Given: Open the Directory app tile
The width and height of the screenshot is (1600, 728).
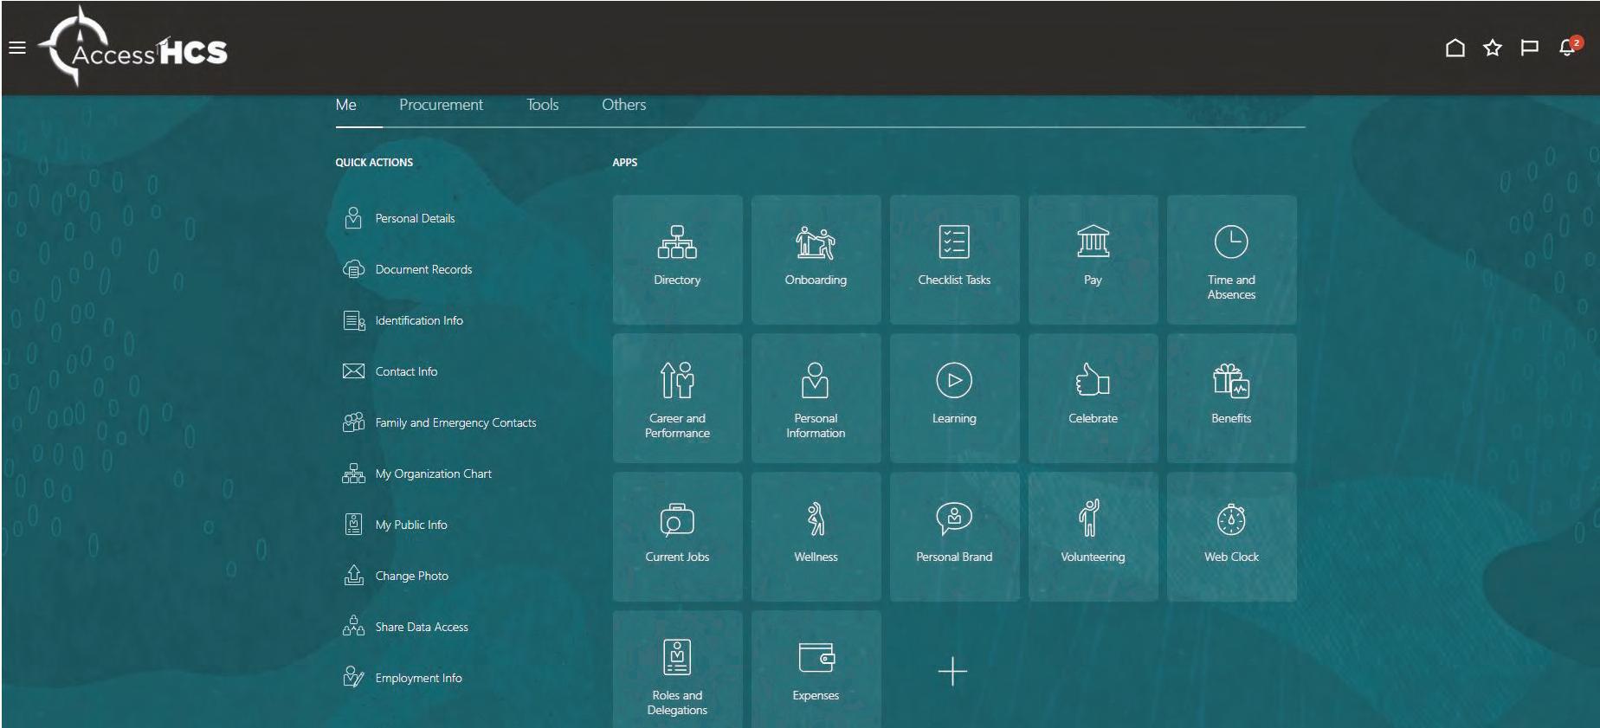Looking at the screenshot, I should [677, 260].
